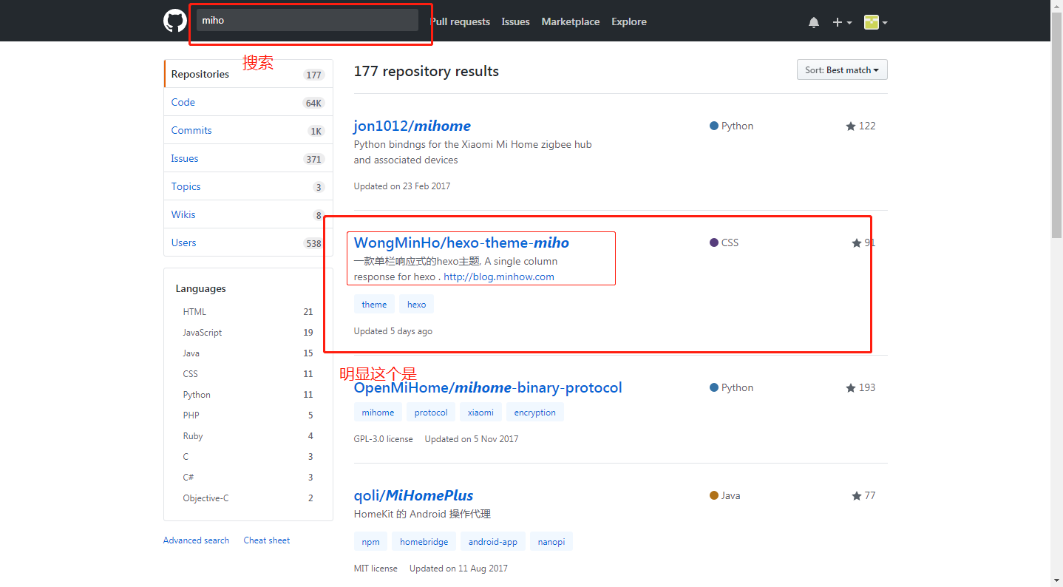Click the star icon beside qoli/MiHomePlus
Image resolution: width=1063 pixels, height=587 pixels.
point(856,496)
